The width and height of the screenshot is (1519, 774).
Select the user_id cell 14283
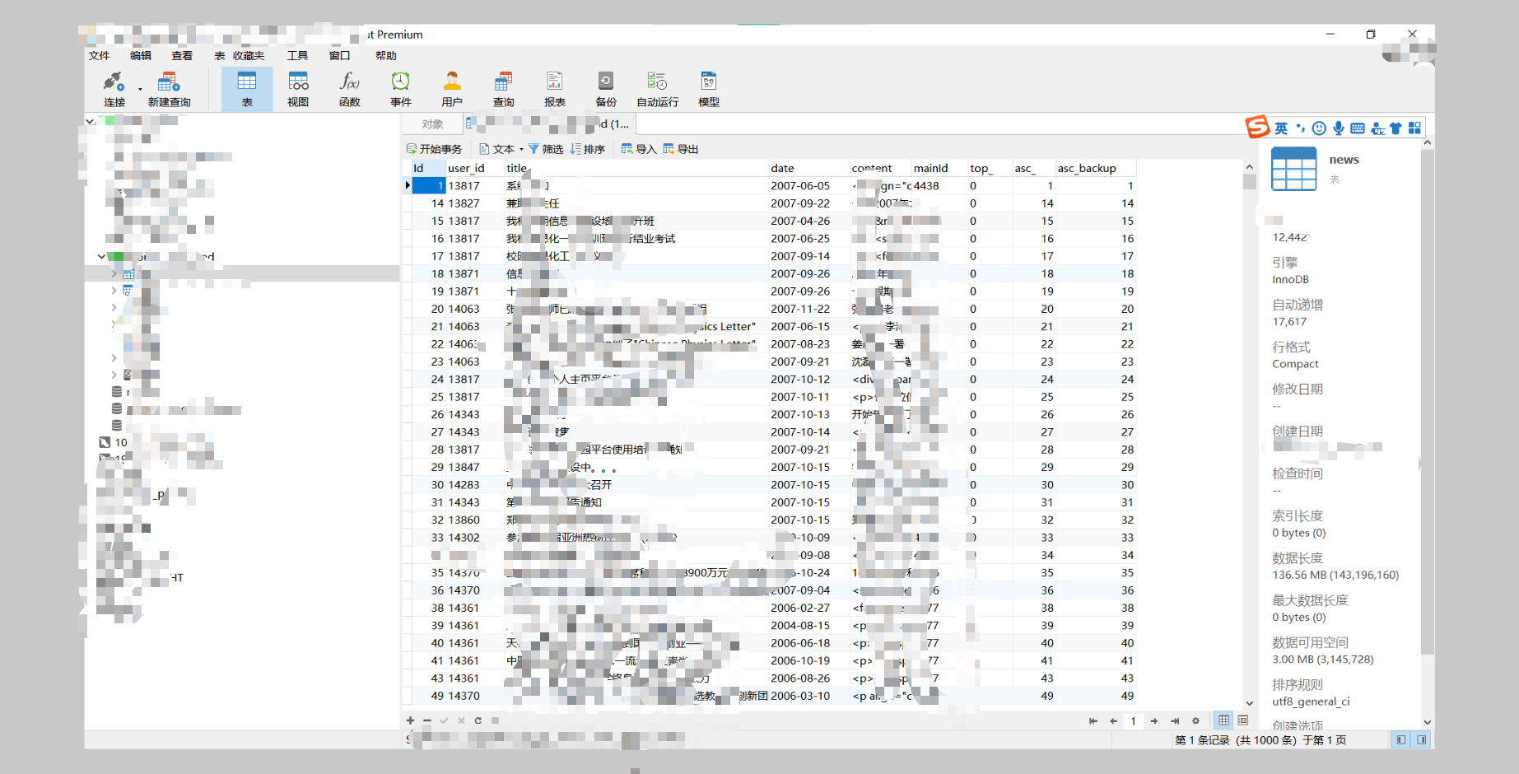coord(473,485)
